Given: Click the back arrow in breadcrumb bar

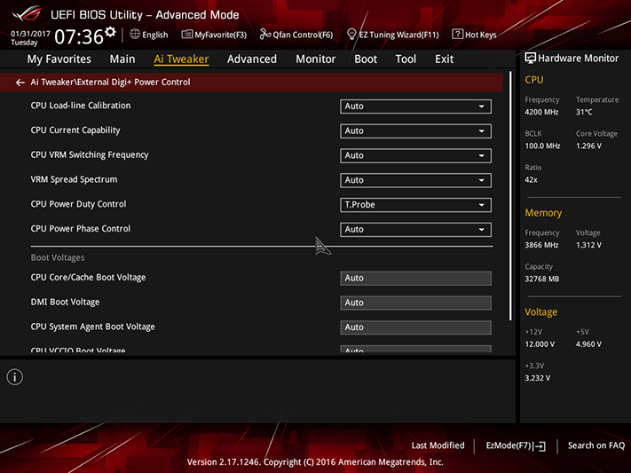Looking at the screenshot, I should point(20,83).
